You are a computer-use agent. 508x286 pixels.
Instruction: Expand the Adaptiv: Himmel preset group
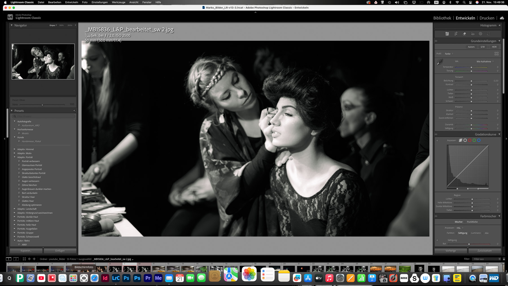[x=15, y=149]
